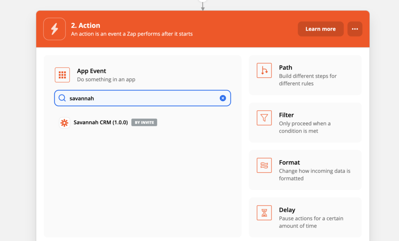Focus the app search field containing savannah
This screenshot has height=241, width=399.
pos(143,98)
